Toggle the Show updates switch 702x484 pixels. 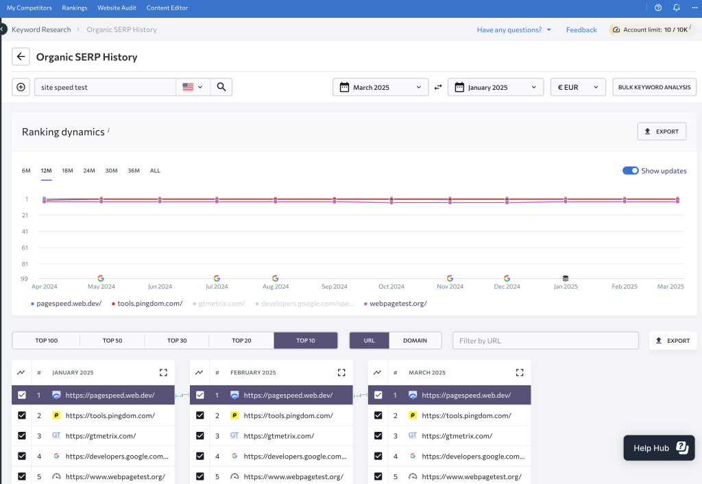631,171
